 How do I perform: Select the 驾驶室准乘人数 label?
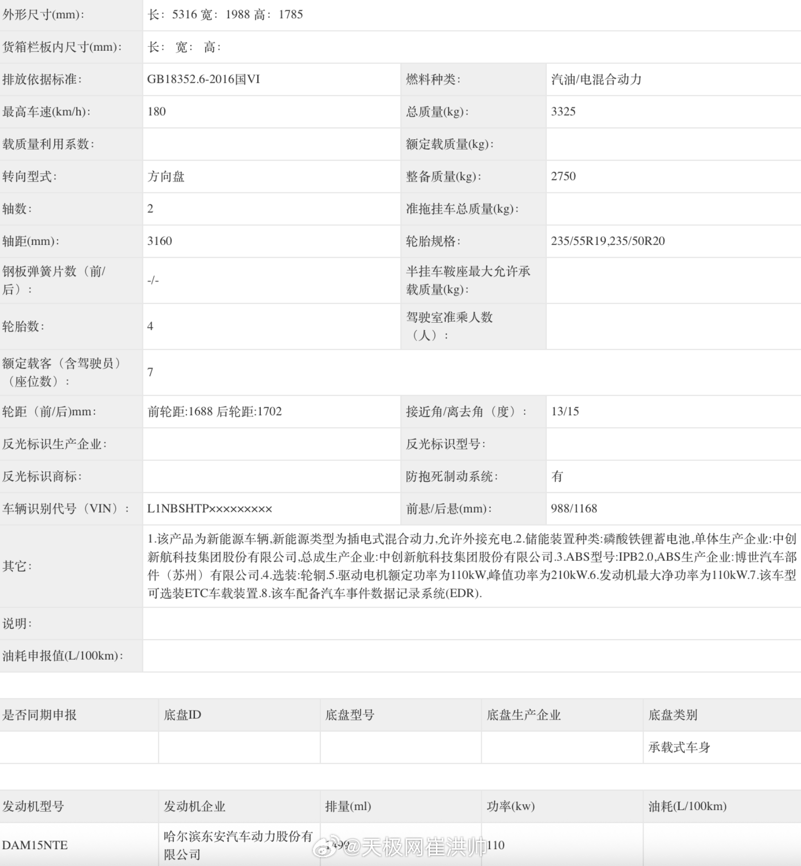click(x=449, y=327)
